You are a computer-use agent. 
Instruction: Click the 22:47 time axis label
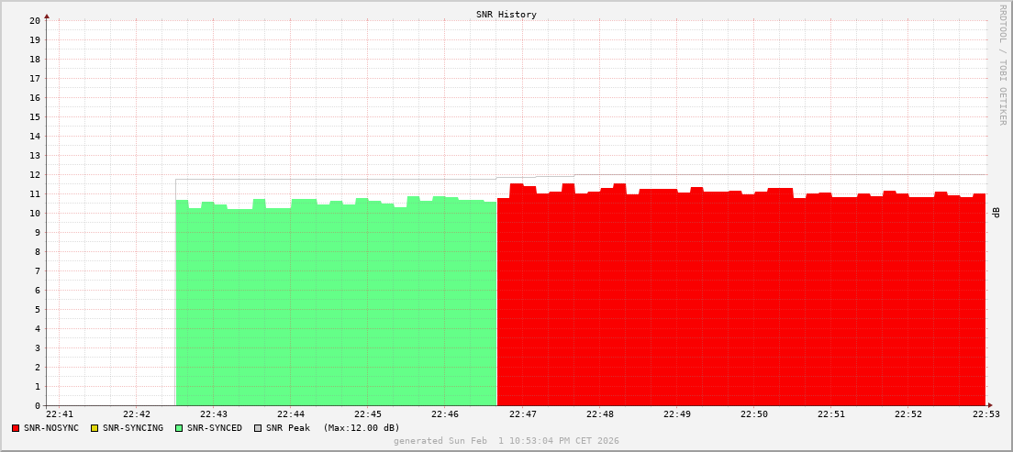click(522, 414)
